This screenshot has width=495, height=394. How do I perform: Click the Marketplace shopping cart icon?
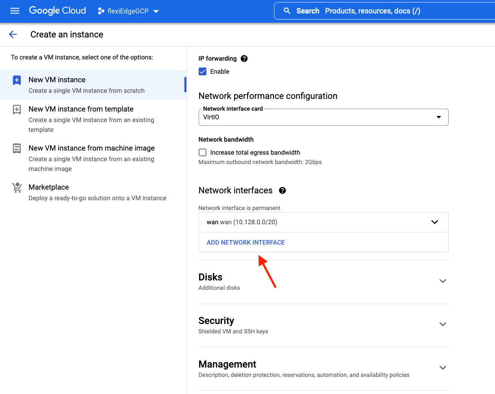click(17, 188)
